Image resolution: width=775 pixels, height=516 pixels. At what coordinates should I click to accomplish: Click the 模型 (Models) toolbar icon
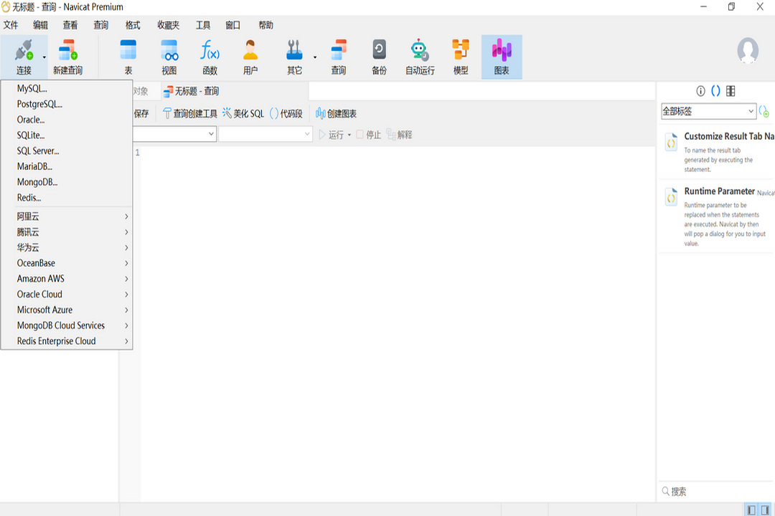[x=460, y=56]
